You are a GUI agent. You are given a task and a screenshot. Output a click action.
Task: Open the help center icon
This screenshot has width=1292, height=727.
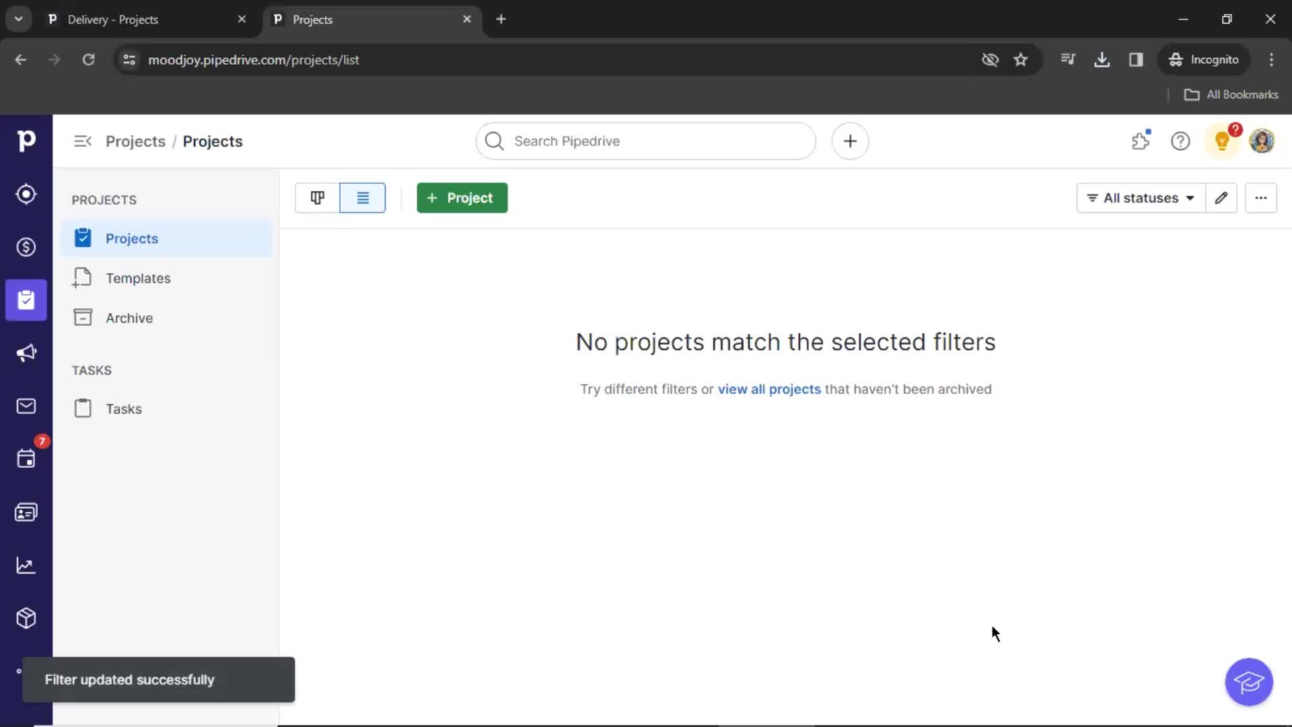tap(1180, 141)
